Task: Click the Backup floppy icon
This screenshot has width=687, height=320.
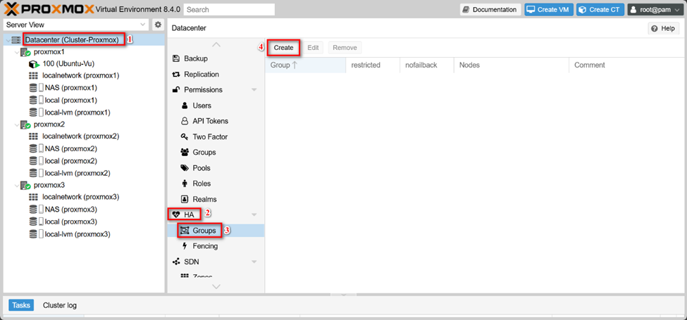Action: 176,58
